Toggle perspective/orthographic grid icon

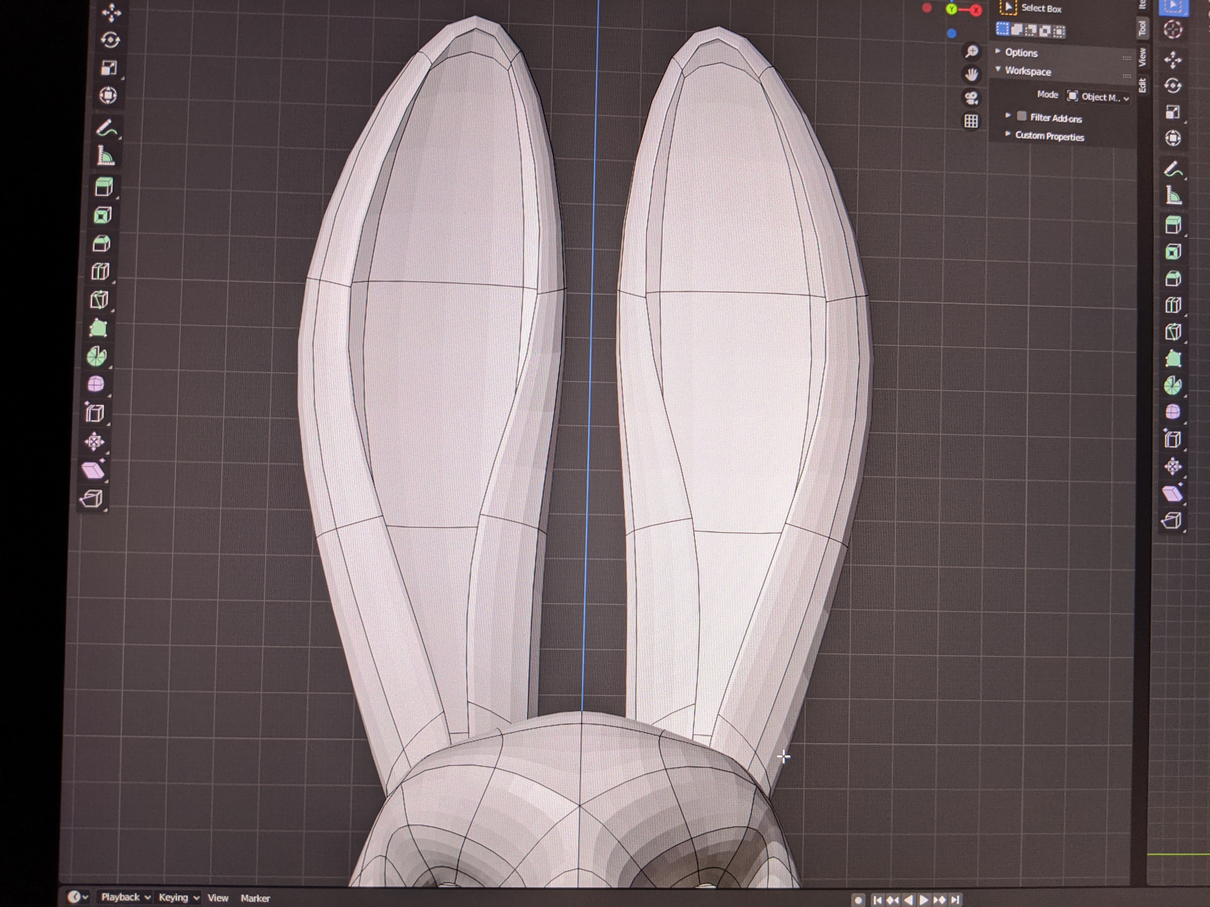[971, 121]
